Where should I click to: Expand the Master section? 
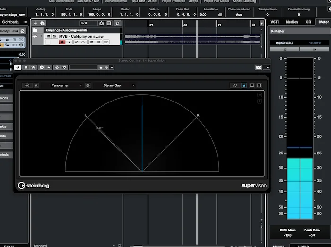(x=299, y=31)
